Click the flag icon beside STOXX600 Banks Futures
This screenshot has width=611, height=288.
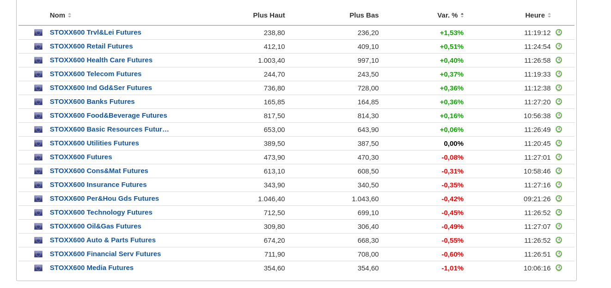tap(38, 102)
